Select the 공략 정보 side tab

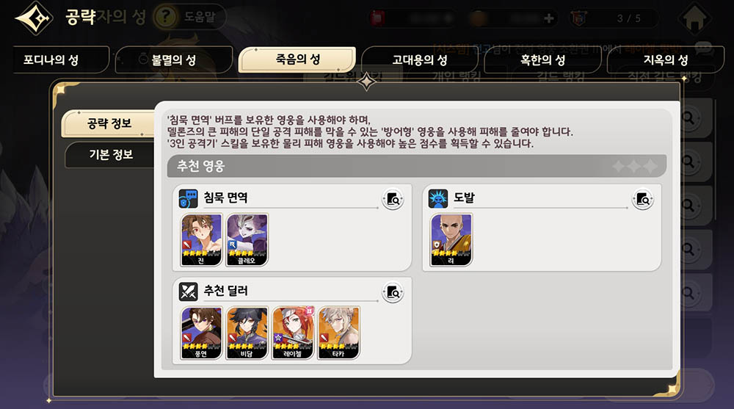[x=109, y=123]
